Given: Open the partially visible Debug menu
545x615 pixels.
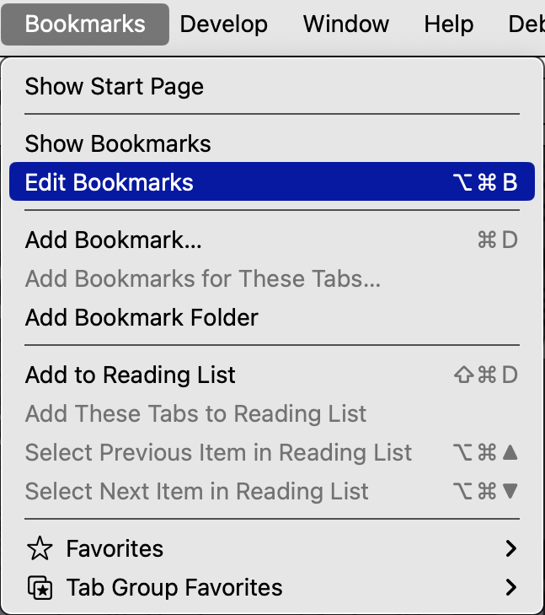Looking at the screenshot, I should [526, 24].
